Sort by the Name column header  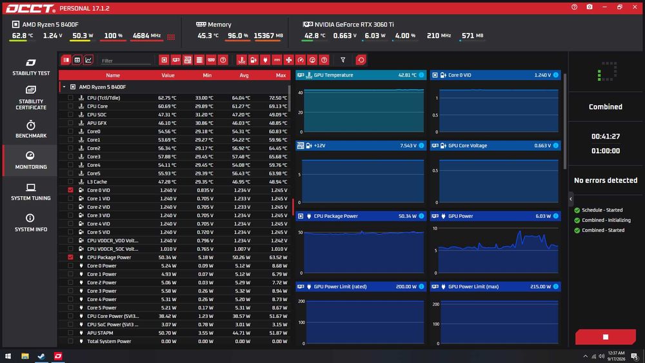[113, 75]
